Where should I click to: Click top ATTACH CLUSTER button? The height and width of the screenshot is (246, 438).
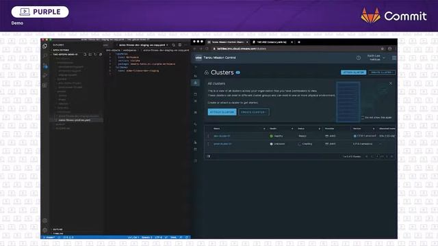[x=353, y=72]
